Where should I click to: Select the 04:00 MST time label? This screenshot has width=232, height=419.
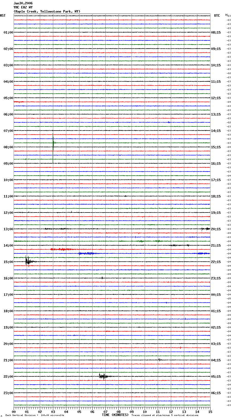tap(8, 82)
